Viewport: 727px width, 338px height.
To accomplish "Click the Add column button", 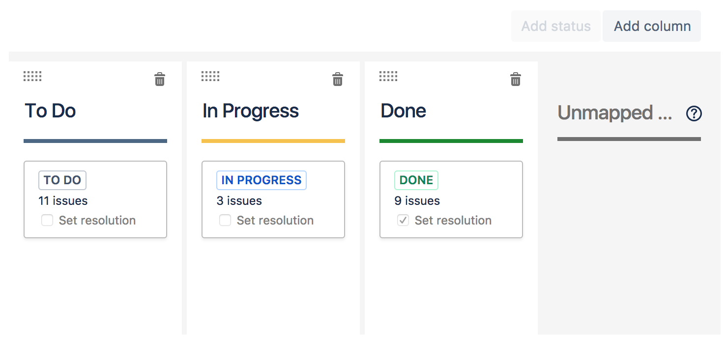I will [652, 26].
